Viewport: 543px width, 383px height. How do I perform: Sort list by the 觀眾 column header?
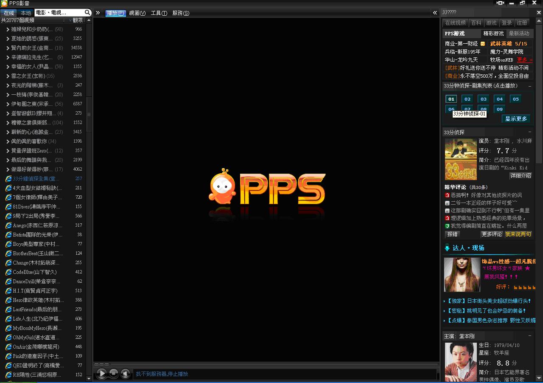tap(78, 20)
